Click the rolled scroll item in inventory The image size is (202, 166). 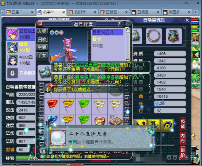pyautogui.click(x=44, y=72)
